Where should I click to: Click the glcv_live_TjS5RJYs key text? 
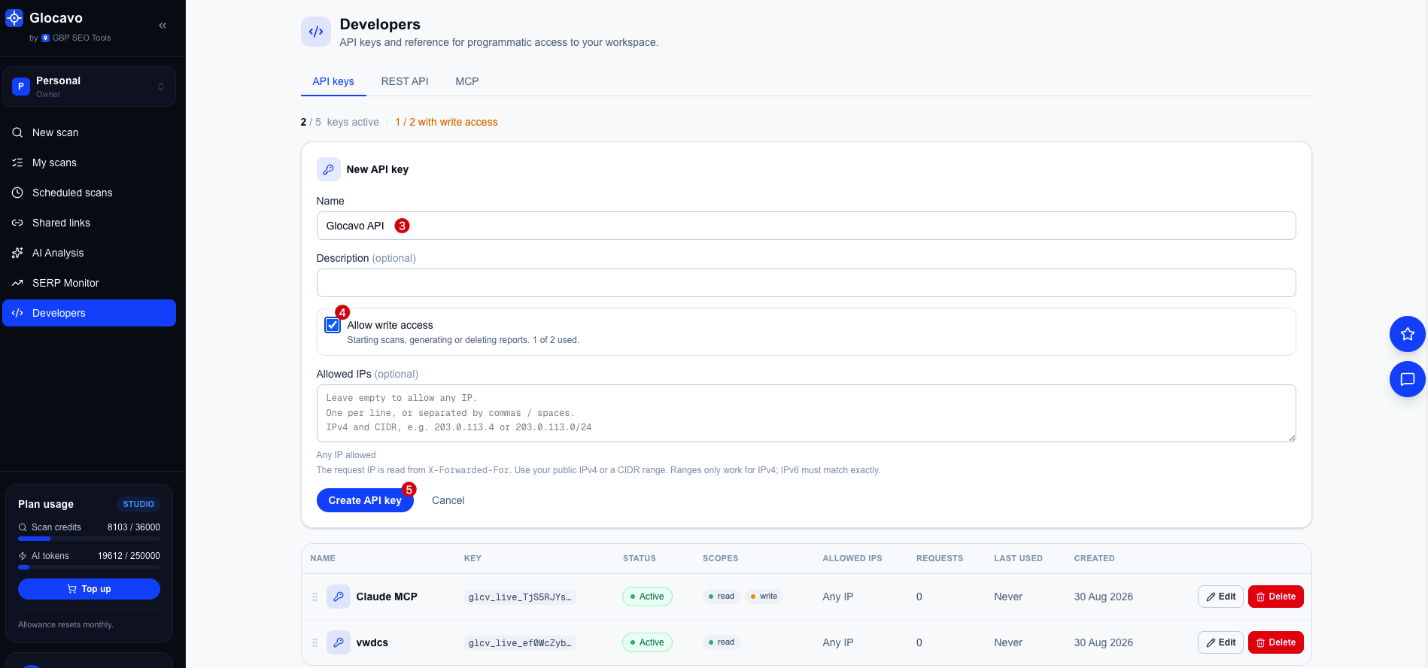(520, 597)
